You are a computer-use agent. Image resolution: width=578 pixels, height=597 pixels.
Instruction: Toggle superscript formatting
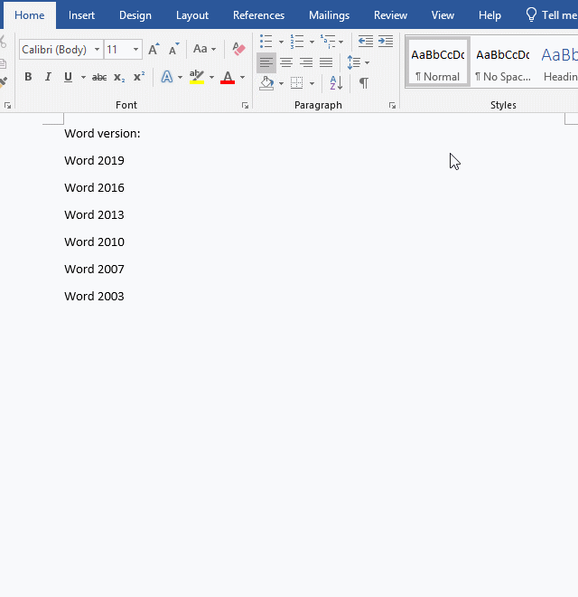[x=139, y=77]
